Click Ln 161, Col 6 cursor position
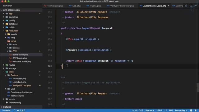The image size is (199, 112). click(137, 110)
